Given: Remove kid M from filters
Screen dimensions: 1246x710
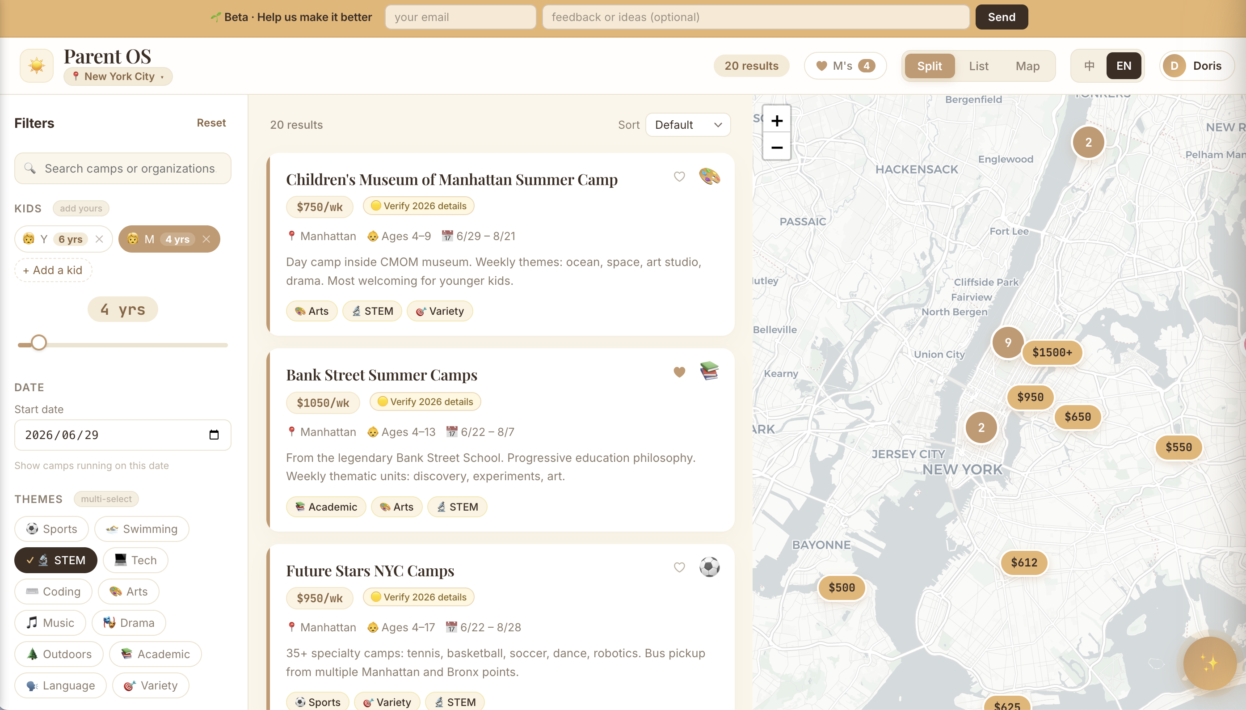Looking at the screenshot, I should click(206, 239).
